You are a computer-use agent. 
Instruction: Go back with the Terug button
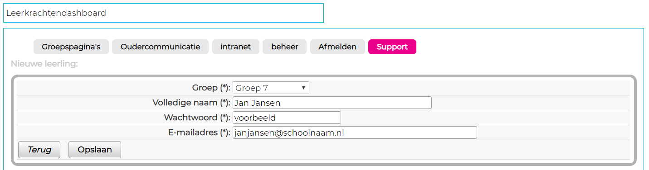coord(39,150)
